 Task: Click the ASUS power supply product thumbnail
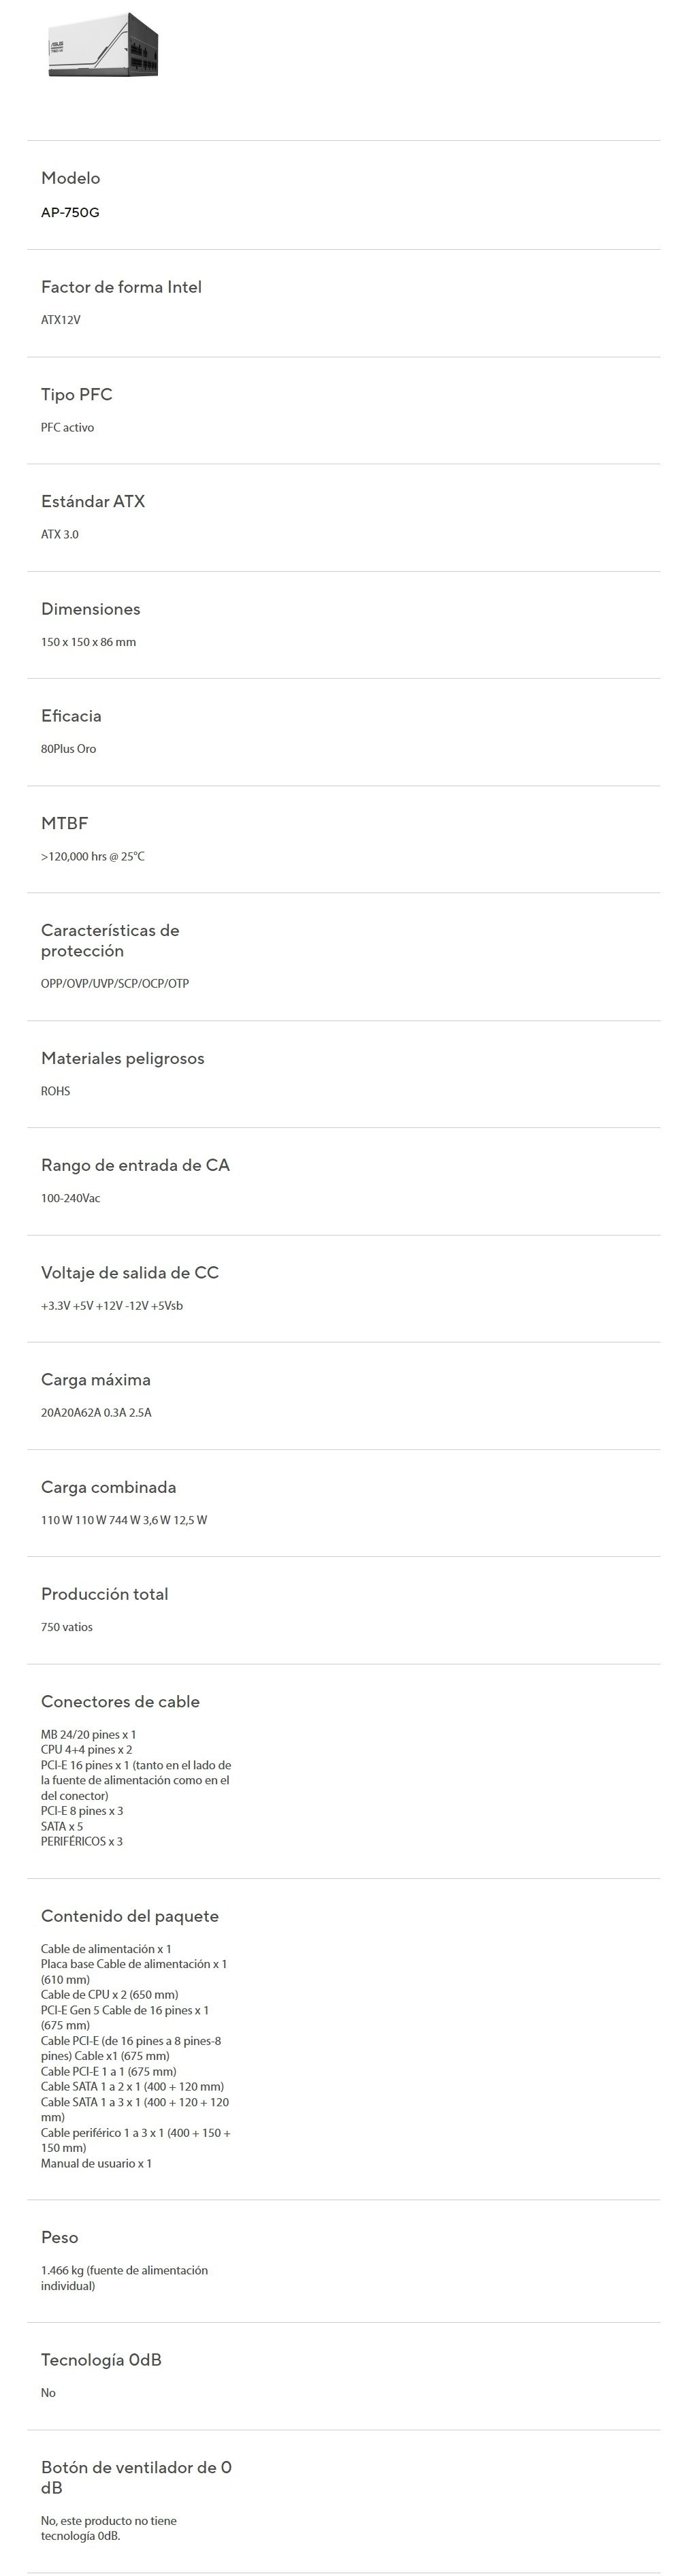click(x=103, y=46)
